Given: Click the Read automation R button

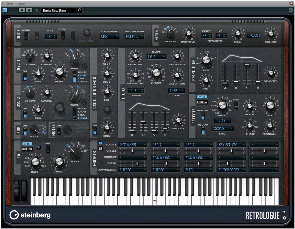Looking at the screenshot, I should click(22, 10).
